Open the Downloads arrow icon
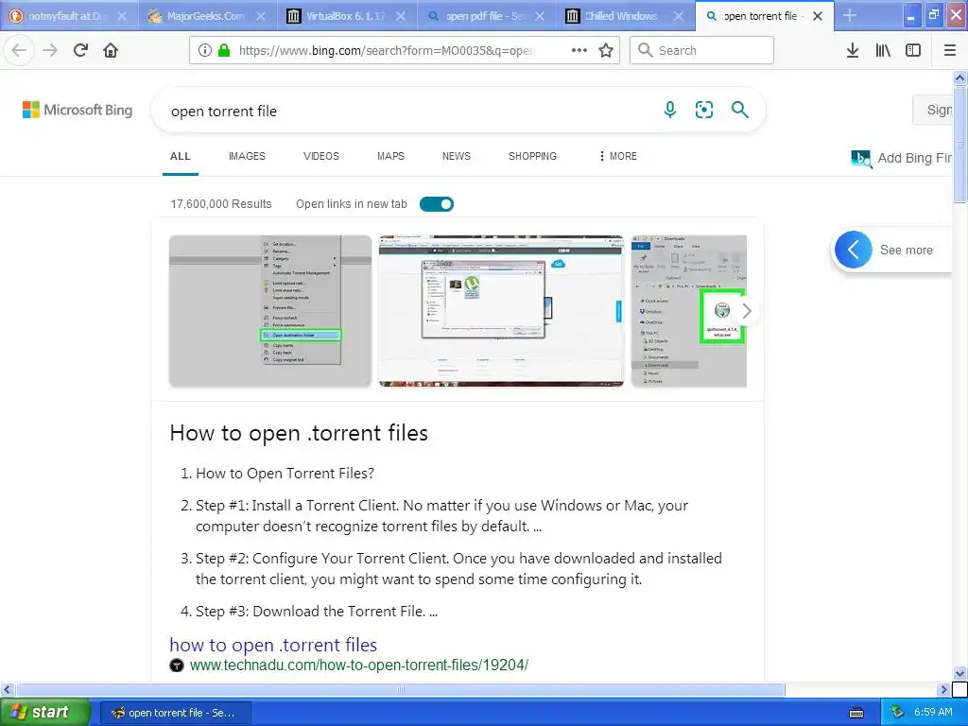968x726 pixels. [x=853, y=51]
